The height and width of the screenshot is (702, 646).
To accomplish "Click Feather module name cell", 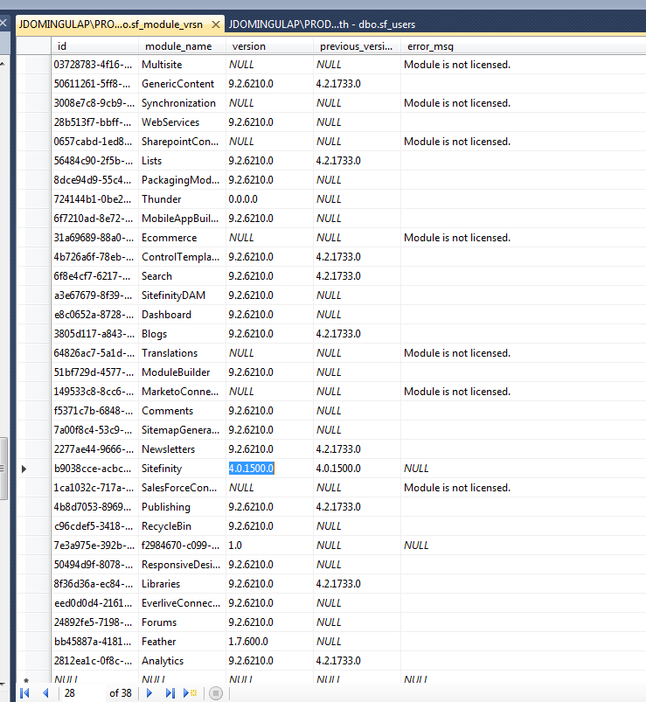I will pyautogui.click(x=182, y=642).
